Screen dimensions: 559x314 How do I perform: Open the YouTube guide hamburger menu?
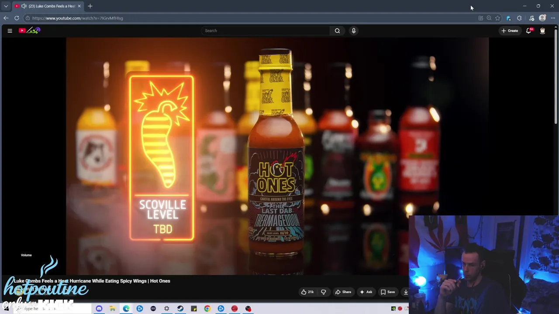tap(10, 31)
